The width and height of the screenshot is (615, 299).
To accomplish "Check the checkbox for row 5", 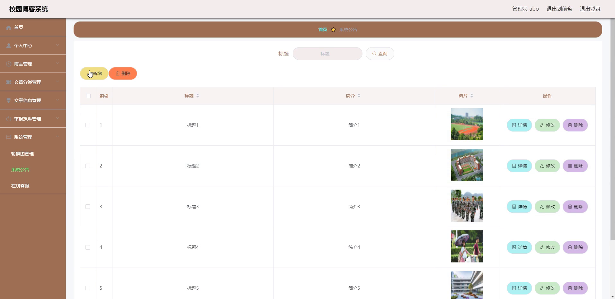I will [x=88, y=288].
